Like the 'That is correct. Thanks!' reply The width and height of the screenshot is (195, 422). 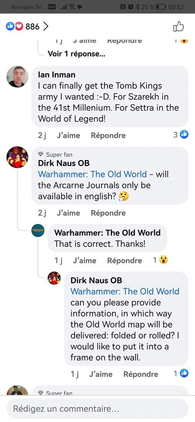click(85, 261)
